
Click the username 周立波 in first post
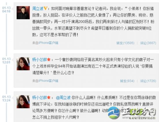pyautogui.click(x=38, y=9)
